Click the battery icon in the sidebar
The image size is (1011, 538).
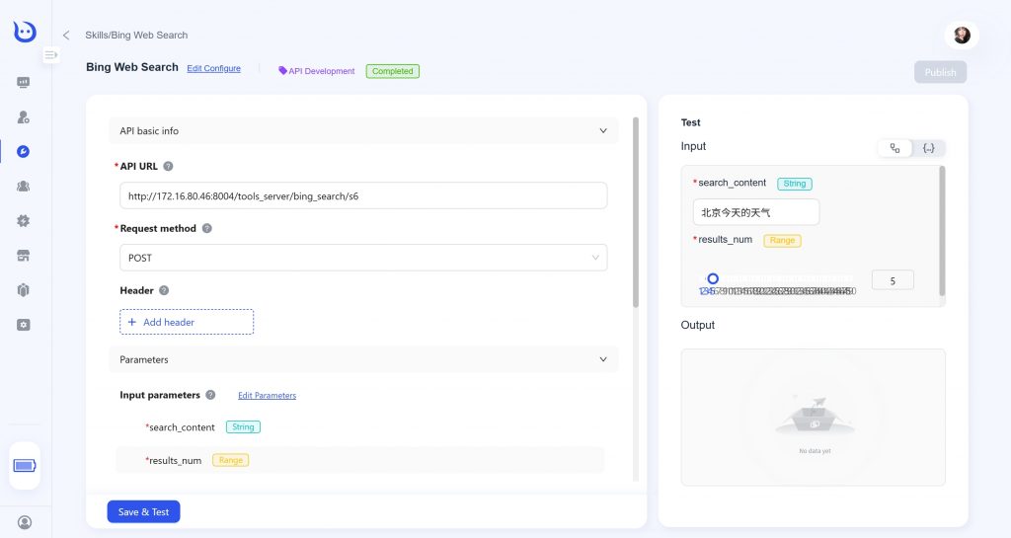tap(24, 465)
